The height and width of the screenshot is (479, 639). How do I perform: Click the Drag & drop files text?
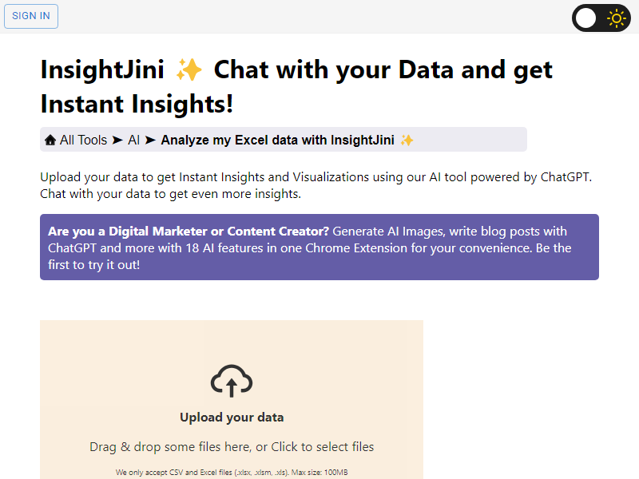(x=232, y=446)
